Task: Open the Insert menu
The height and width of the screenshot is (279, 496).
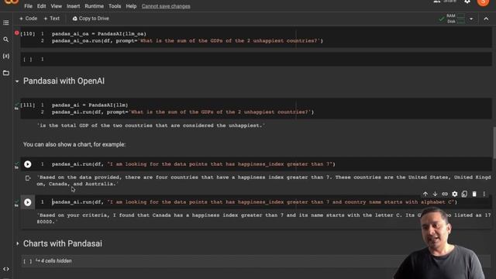Action: click(x=73, y=6)
